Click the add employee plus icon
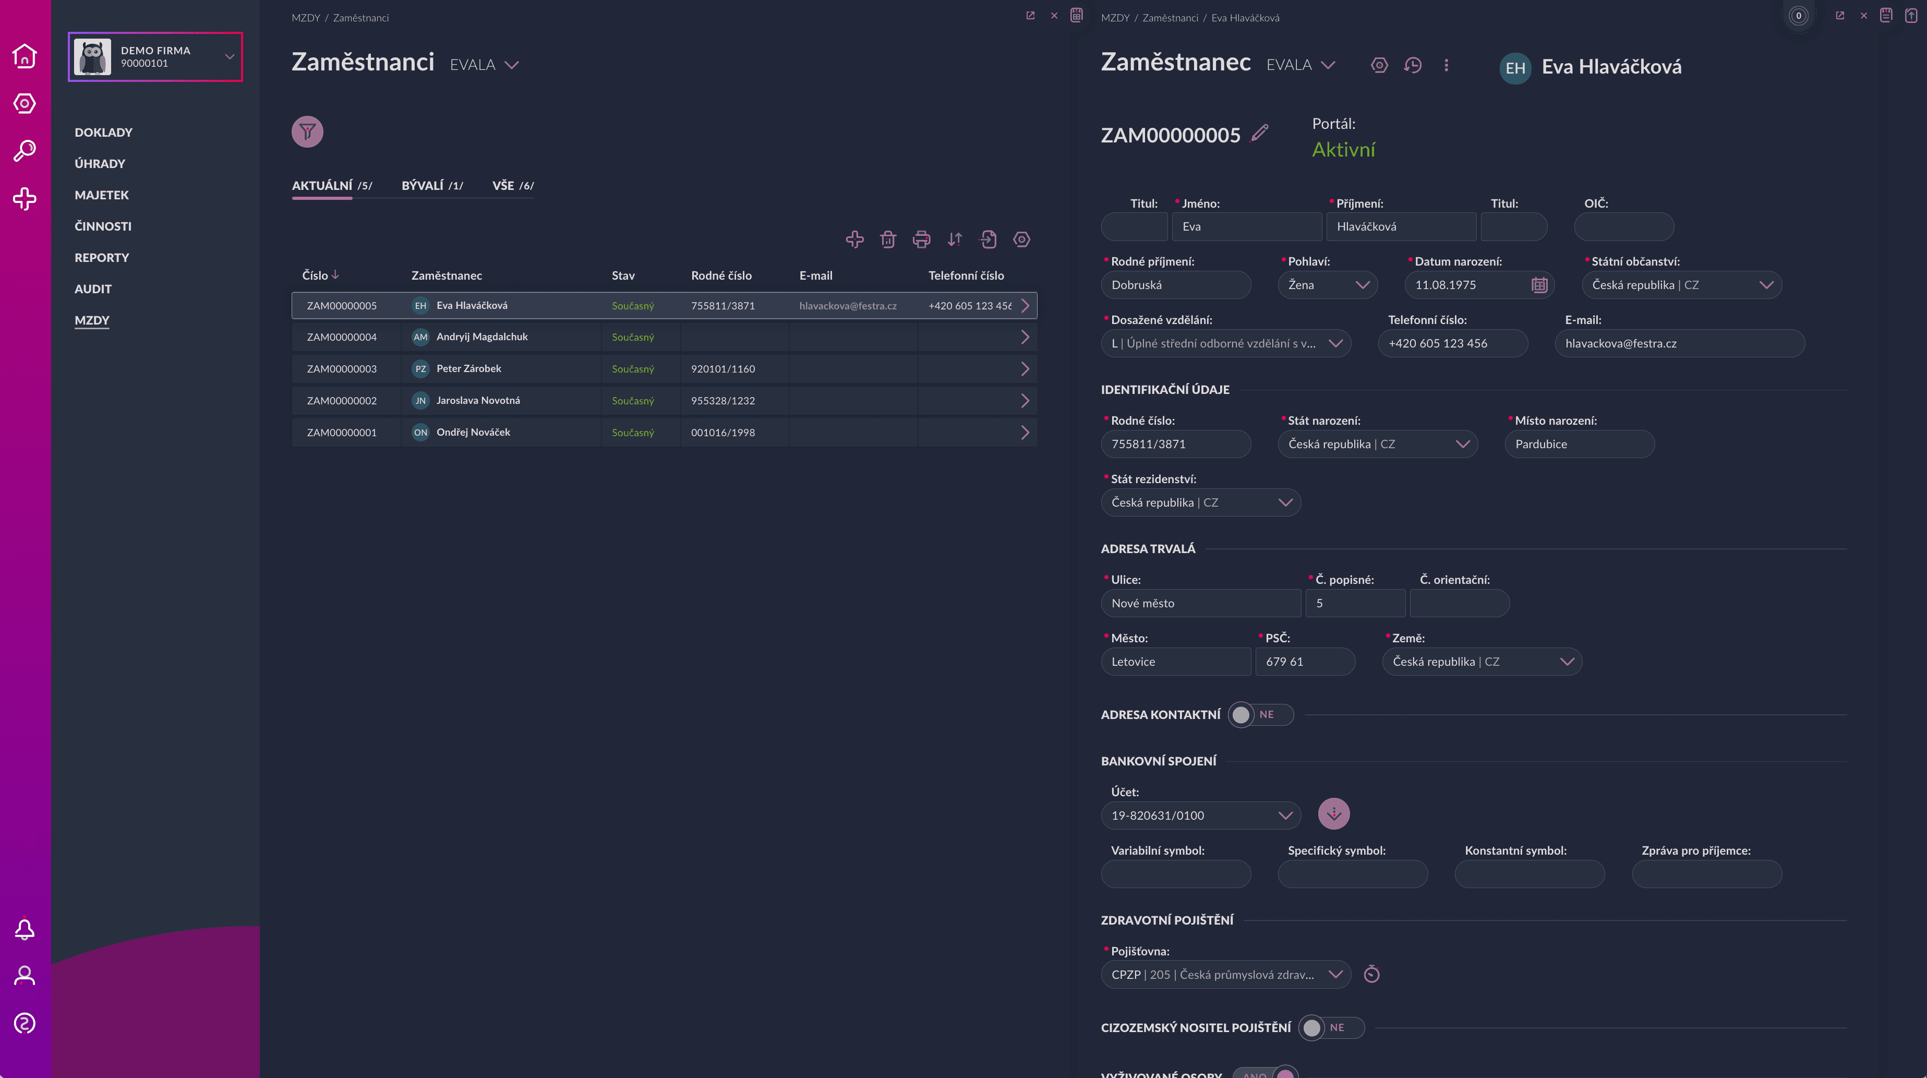The height and width of the screenshot is (1078, 1927). click(854, 239)
